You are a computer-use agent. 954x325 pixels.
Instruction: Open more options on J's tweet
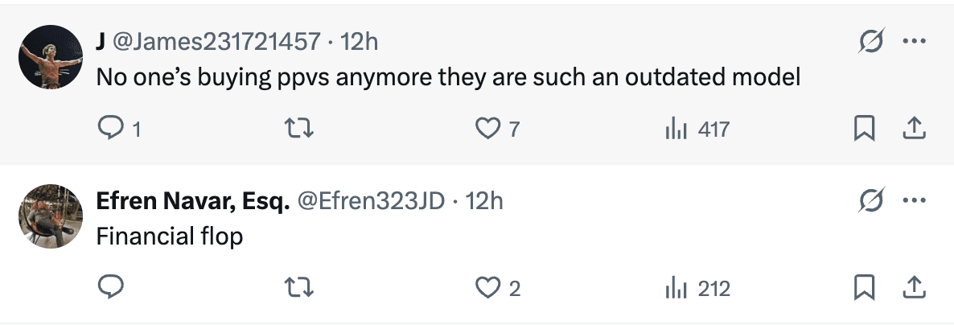tap(914, 41)
